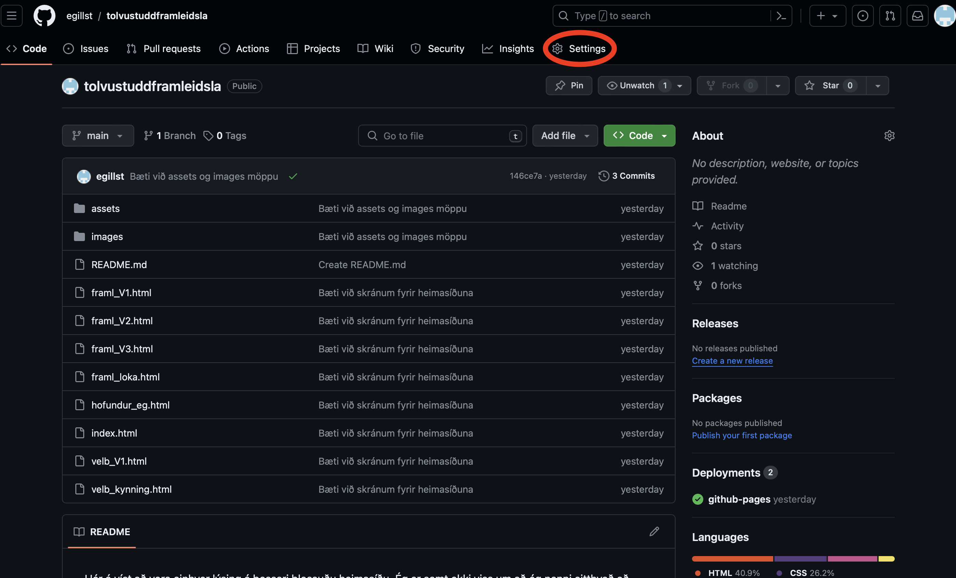Viewport: 956px width, 578px height.
Task: Open pull requests icon in header
Action: point(890,16)
